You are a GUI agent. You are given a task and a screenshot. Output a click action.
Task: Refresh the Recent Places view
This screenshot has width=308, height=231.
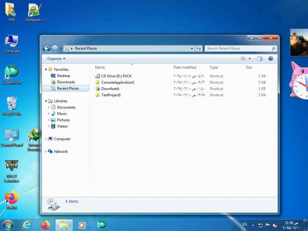coord(199,48)
